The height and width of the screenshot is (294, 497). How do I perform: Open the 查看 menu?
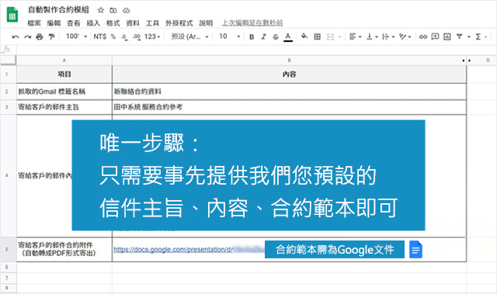73,23
